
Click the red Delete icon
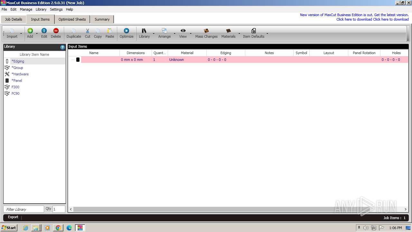click(x=56, y=31)
